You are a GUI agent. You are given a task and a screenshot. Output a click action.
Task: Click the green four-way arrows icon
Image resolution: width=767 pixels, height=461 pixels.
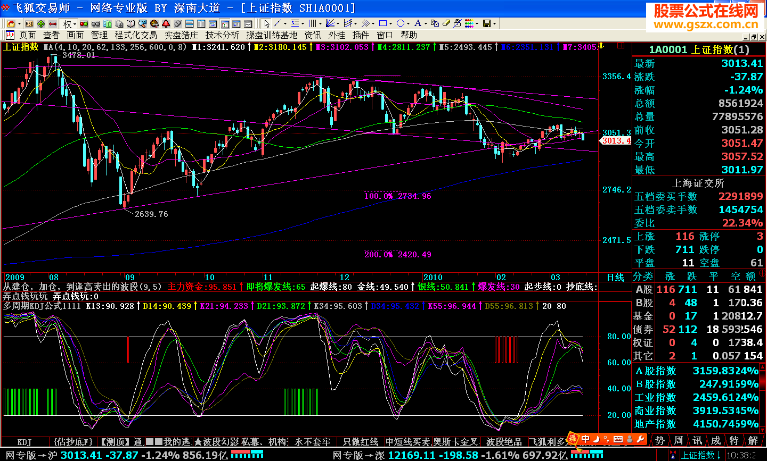[41, 24]
